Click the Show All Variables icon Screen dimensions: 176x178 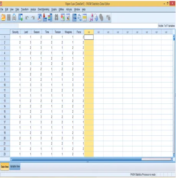101,17
